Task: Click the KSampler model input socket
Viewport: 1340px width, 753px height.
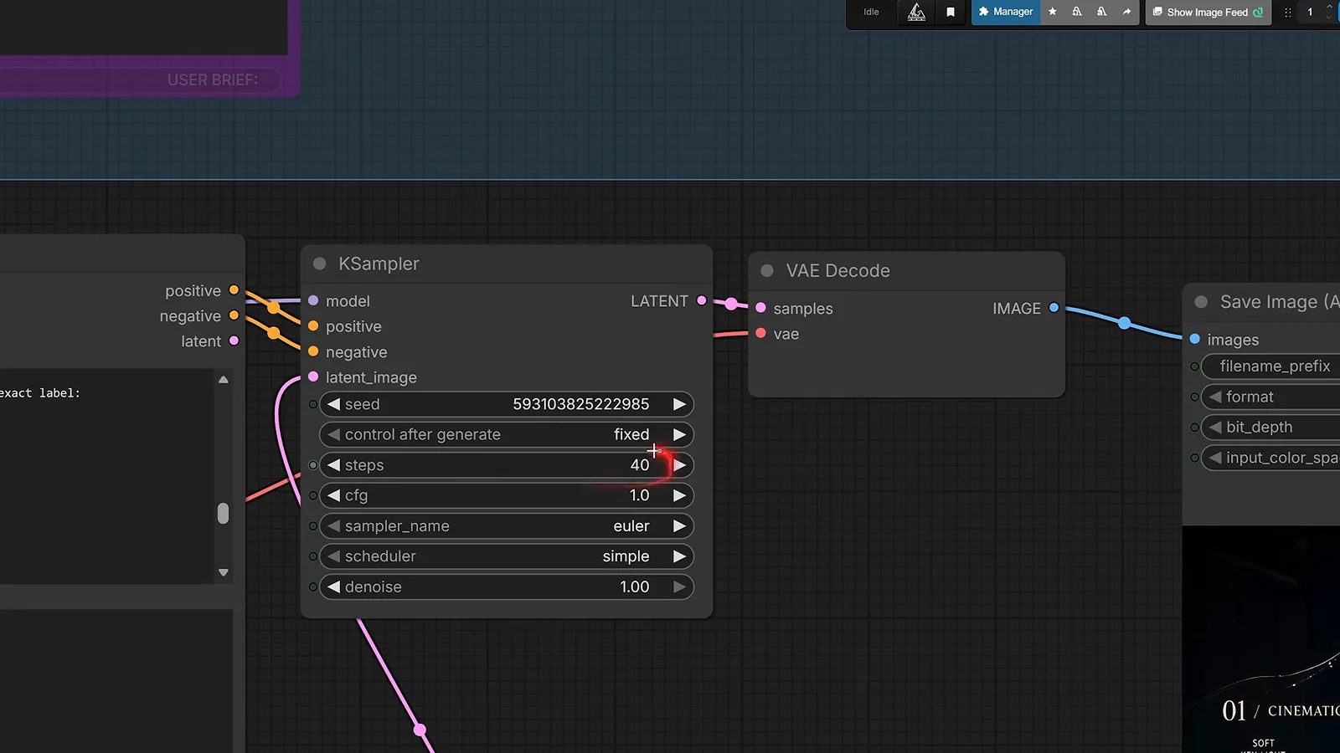Action: click(313, 300)
